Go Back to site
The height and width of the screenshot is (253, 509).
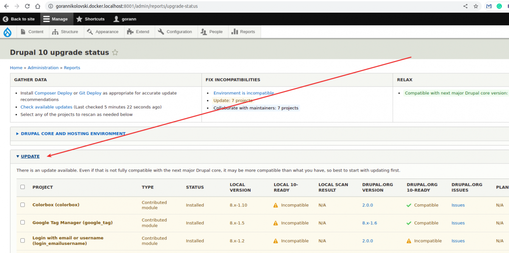[x=19, y=19]
